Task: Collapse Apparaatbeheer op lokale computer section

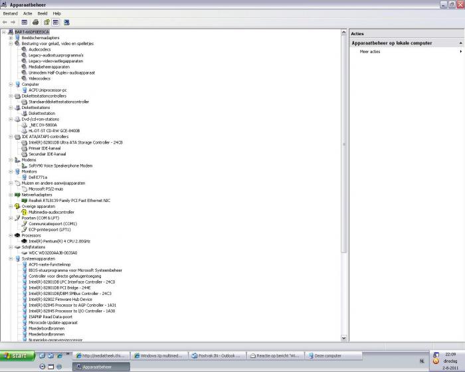Action: (460, 43)
